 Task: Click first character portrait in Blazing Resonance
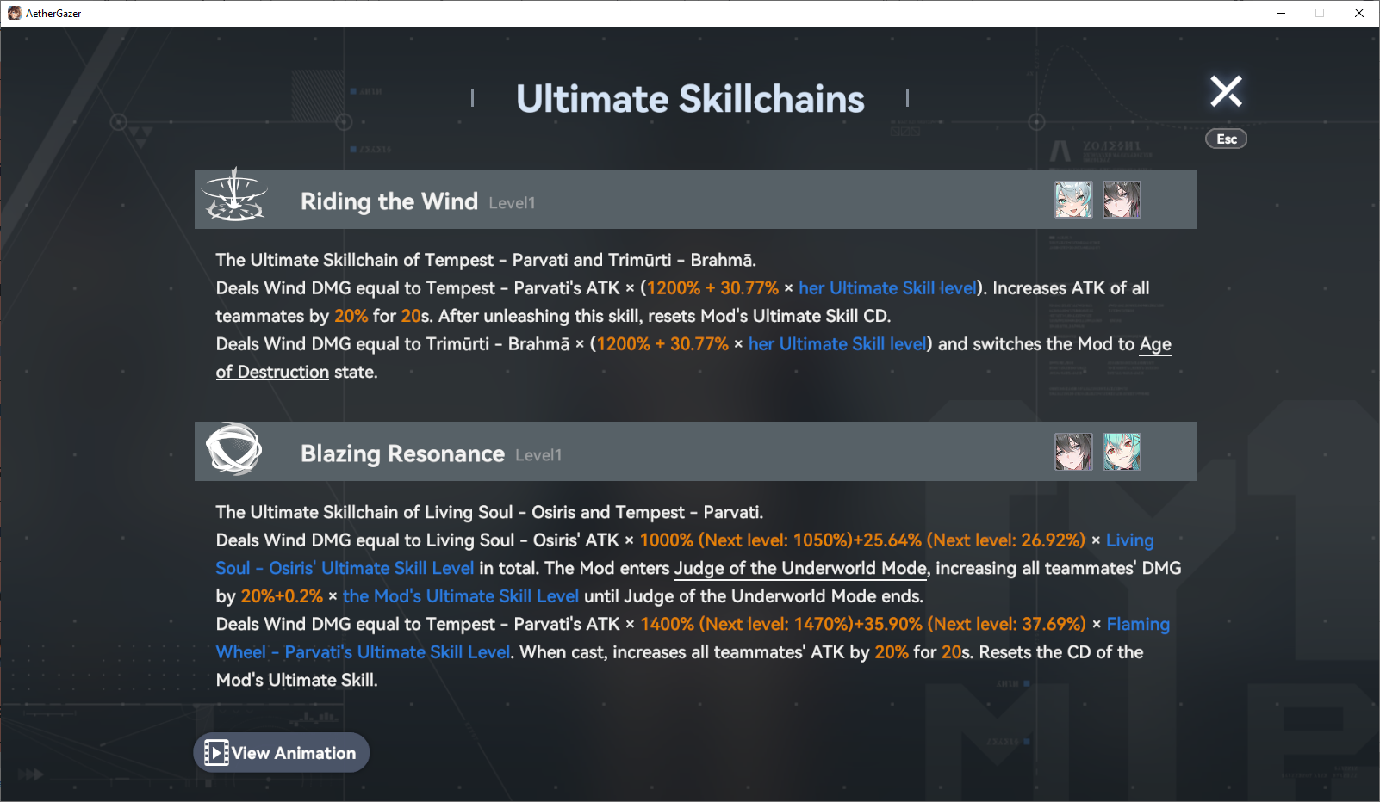1073,452
